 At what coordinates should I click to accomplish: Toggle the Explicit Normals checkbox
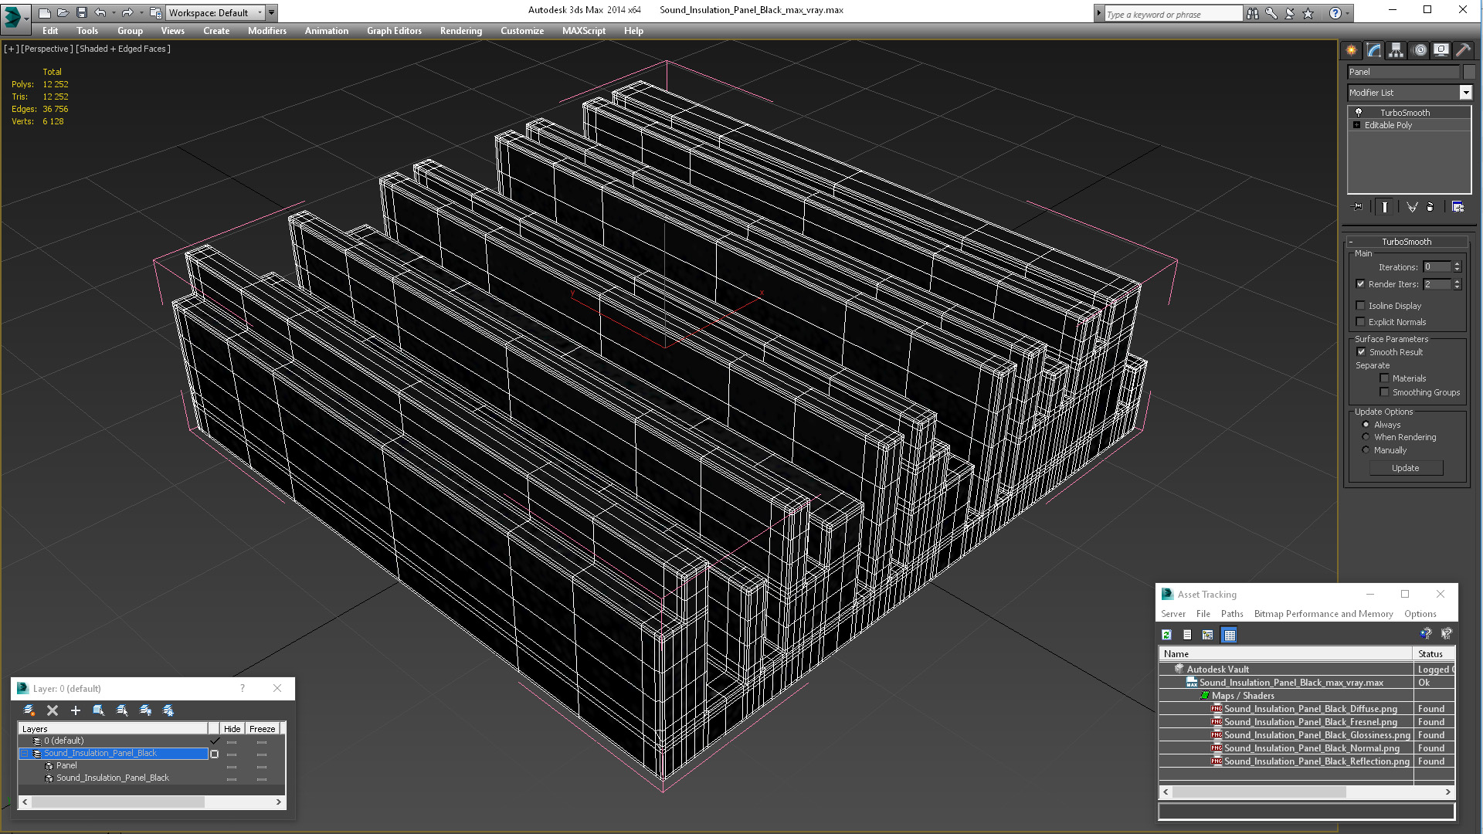coord(1362,322)
